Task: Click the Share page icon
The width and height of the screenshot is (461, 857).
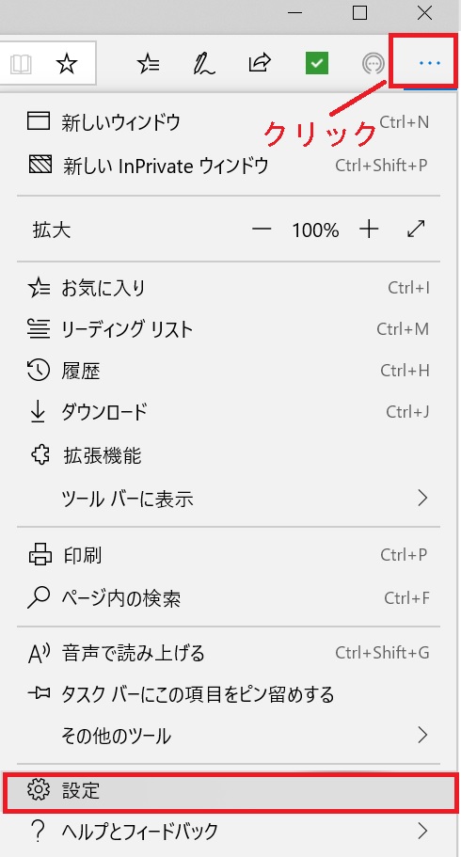Action: 261,63
